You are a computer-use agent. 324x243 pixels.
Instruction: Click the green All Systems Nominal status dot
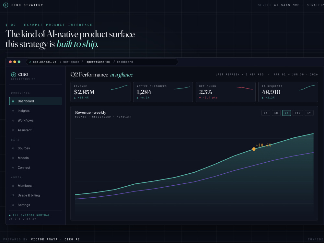pos(10,215)
